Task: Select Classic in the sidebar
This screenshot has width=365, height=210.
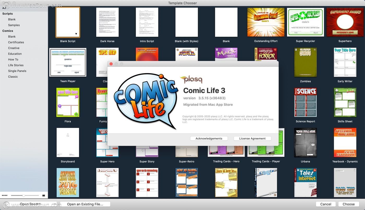Action: pyautogui.click(x=13, y=77)
